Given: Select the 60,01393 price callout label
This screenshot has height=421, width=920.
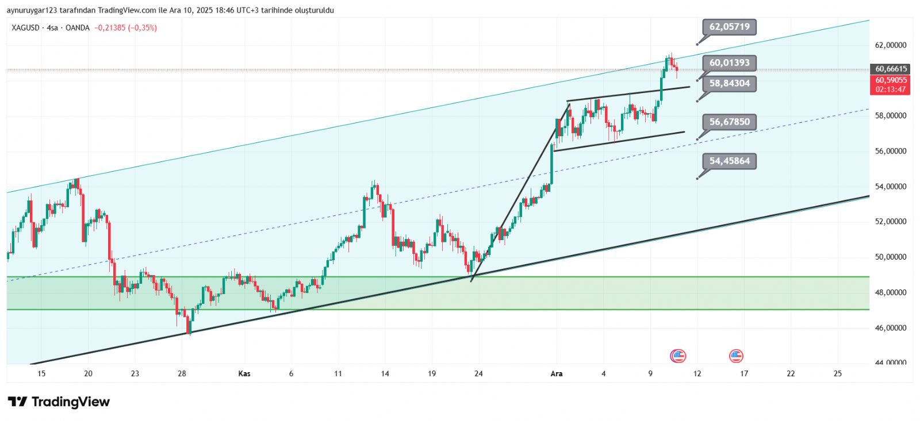Looking at the screenshot, I should (x=729, y=63).
